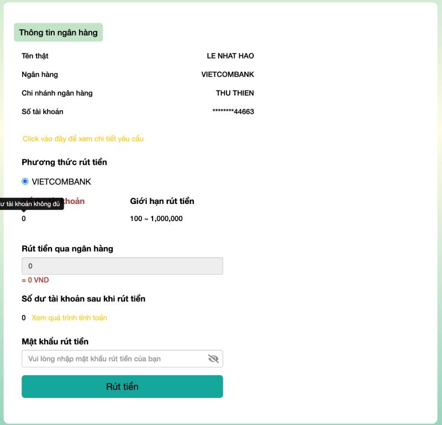Viewport: 442px width, 425px height.
Task: Click the green Rút tiền button
Action: coord(122,386)
